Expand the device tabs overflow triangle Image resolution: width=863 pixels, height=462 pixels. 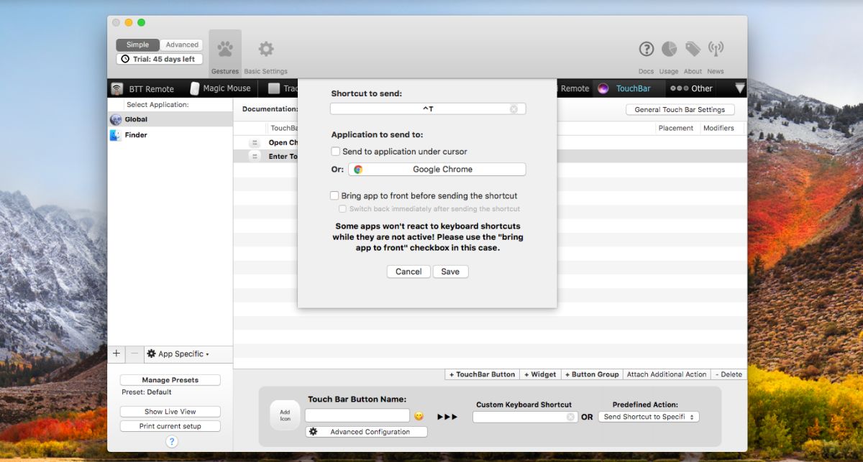tap(740, 88)
